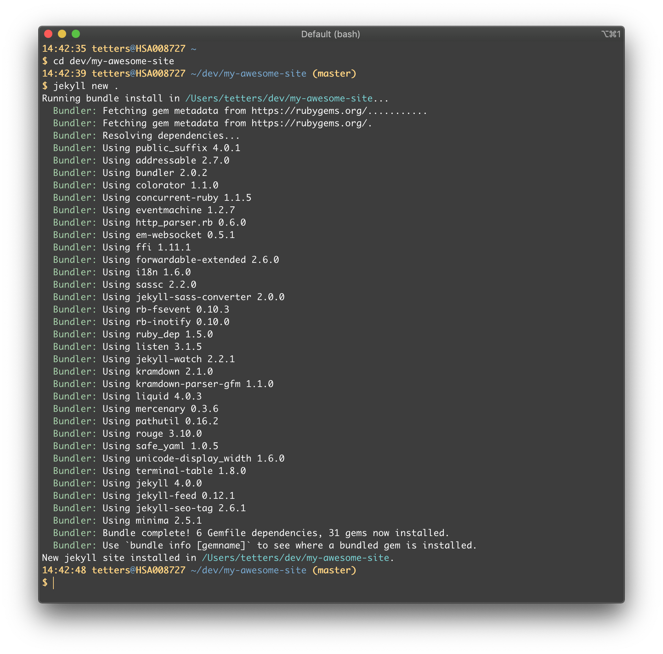Screen dimensions: 663x654
Task: Click 'New jekyll site installed in' path
Action: tap(296, 558)
